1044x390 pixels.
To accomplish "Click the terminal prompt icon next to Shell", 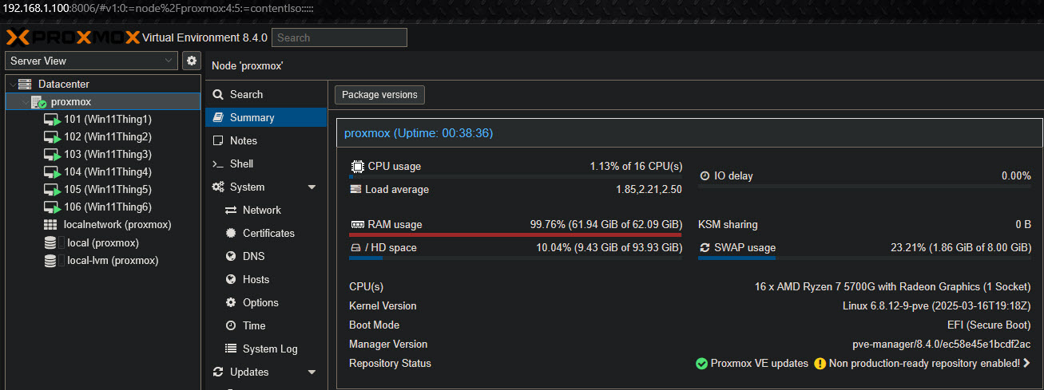I will click(x=218, y=163).
